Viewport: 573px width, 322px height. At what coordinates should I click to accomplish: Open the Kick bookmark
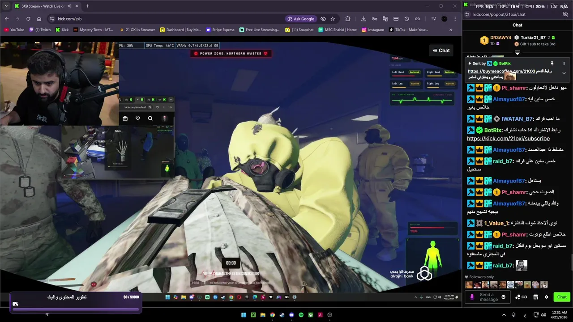pos(62,30)
